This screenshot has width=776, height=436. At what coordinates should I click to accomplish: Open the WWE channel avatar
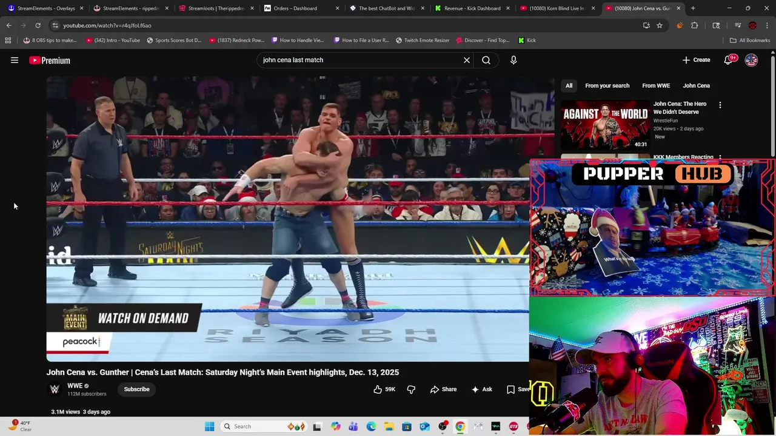click(x=55, y=389)
